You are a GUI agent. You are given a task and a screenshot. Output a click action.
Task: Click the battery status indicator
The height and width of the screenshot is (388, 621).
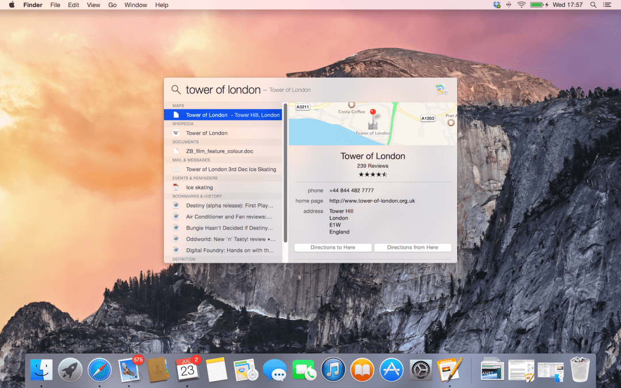click(539, 5)
